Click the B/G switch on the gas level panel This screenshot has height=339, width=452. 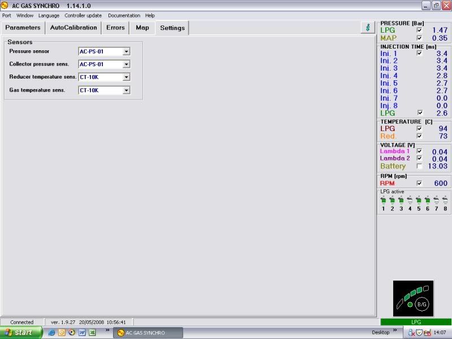[x=421, y=304]
